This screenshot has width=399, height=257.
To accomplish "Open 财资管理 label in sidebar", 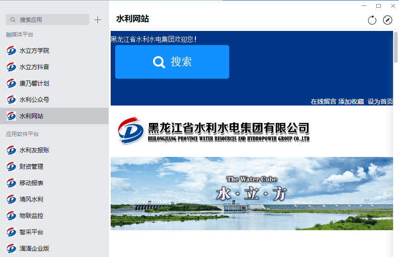I will [31, 166].
